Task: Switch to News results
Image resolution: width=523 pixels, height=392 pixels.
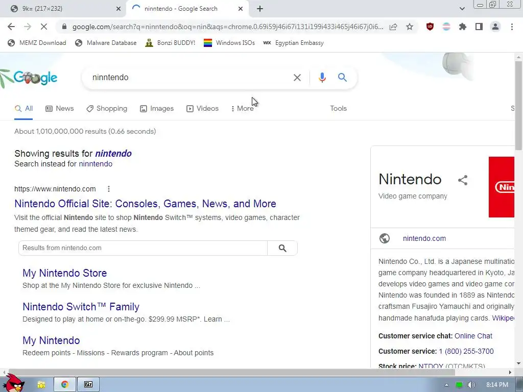Action: tap(60, 108)
